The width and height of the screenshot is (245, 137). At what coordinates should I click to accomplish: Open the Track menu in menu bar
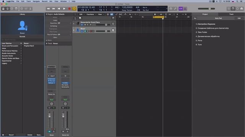pyautogui.click(x=29, y=1)
